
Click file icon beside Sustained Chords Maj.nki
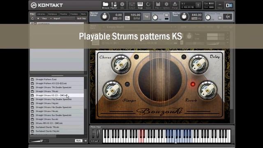[x=32, y=131]
